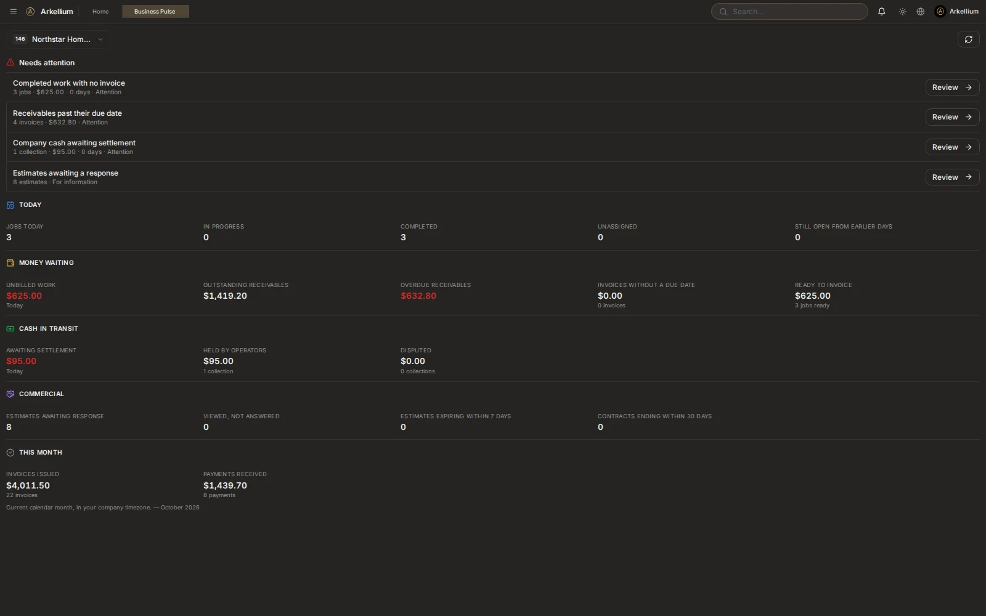Click the This Month check icon
This screenshot has height=616, width=986.
click(10, 453)
